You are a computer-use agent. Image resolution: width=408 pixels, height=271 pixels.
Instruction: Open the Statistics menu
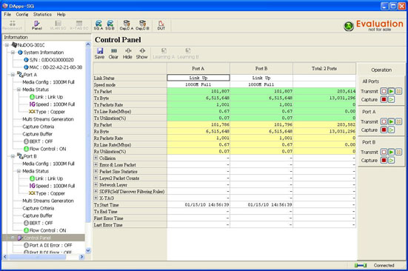coord(42,15)
